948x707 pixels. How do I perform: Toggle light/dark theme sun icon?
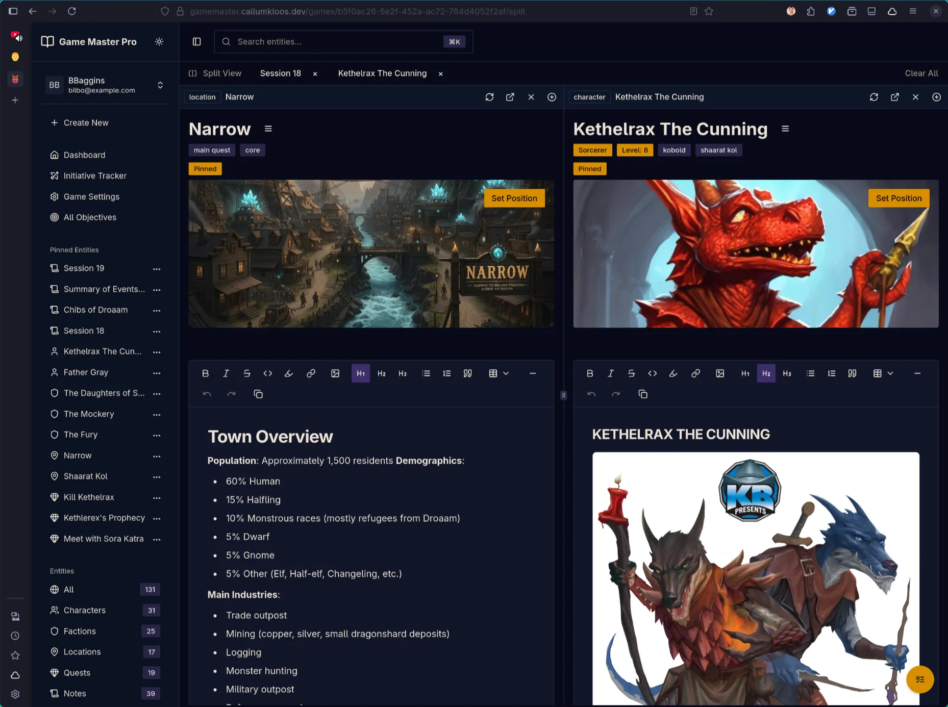[x=159, y=42]
